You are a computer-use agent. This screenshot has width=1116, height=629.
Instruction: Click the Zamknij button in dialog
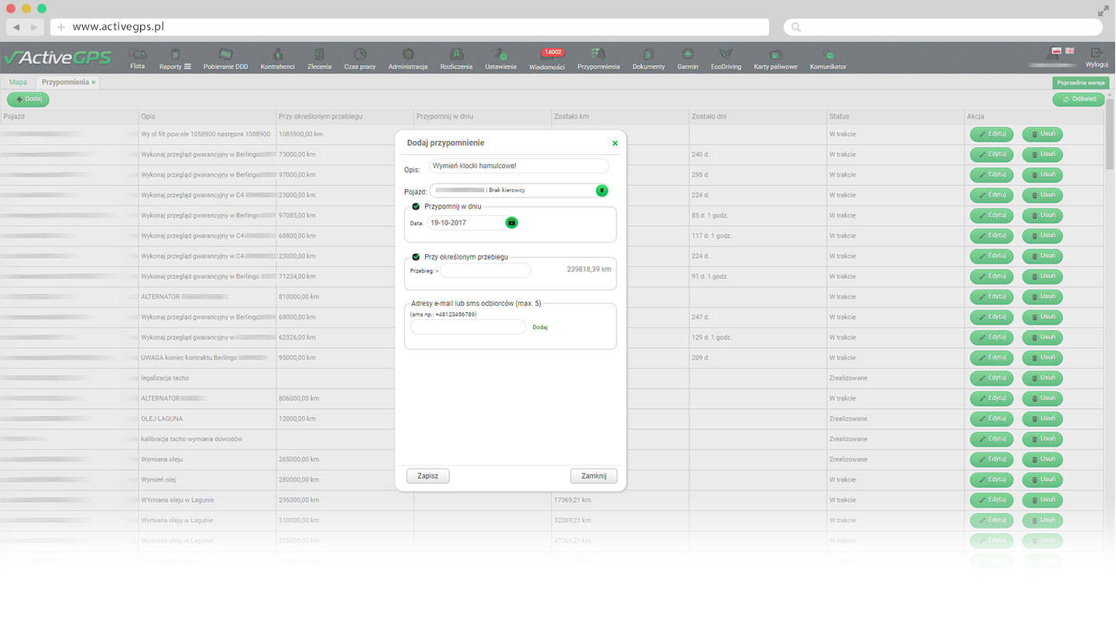point(593,476)
